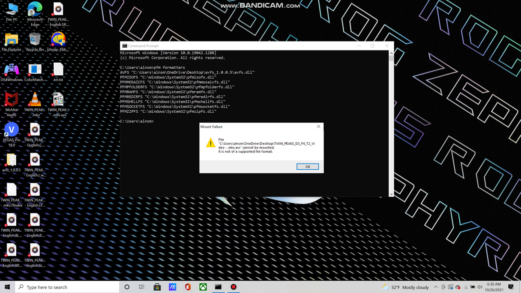
Task: Switch to Bandicam recorder in the taskbar
Action: click(234, 287)
